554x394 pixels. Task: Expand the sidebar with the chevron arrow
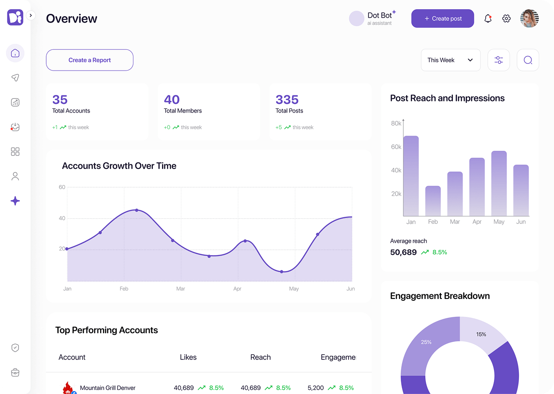[x=31, y=16]
